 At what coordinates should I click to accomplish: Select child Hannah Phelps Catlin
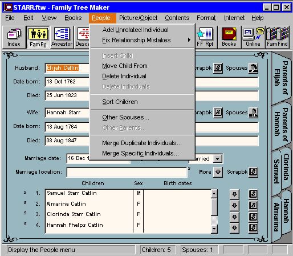[89, 225]
